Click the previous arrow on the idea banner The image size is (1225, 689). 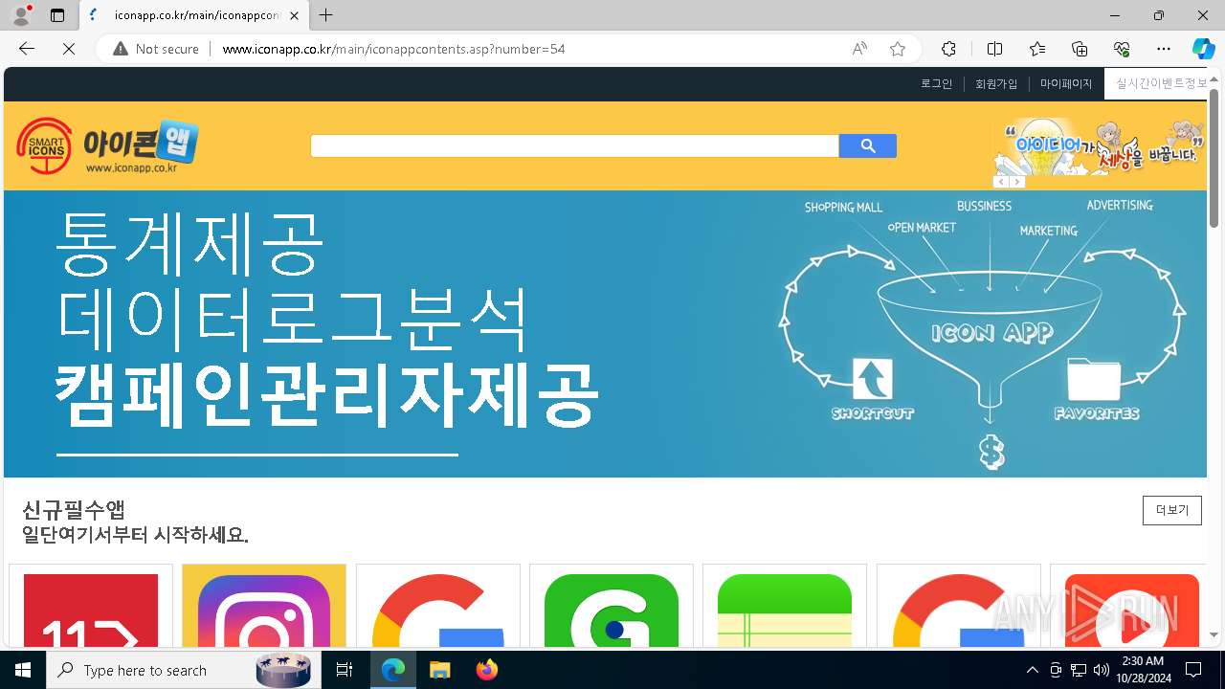[1001, 182]
